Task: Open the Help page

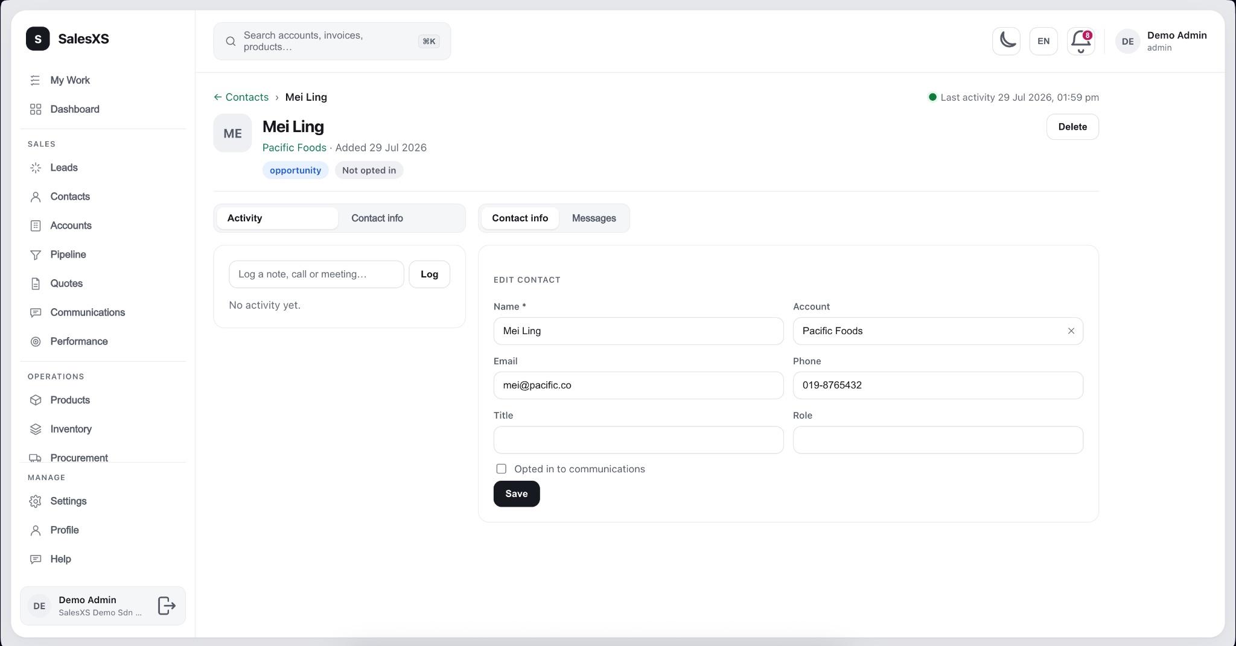Action: 103,559
